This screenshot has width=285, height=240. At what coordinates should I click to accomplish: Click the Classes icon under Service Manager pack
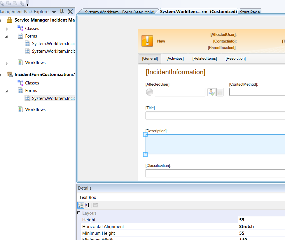pyautogui.click(x=20, y=28)
